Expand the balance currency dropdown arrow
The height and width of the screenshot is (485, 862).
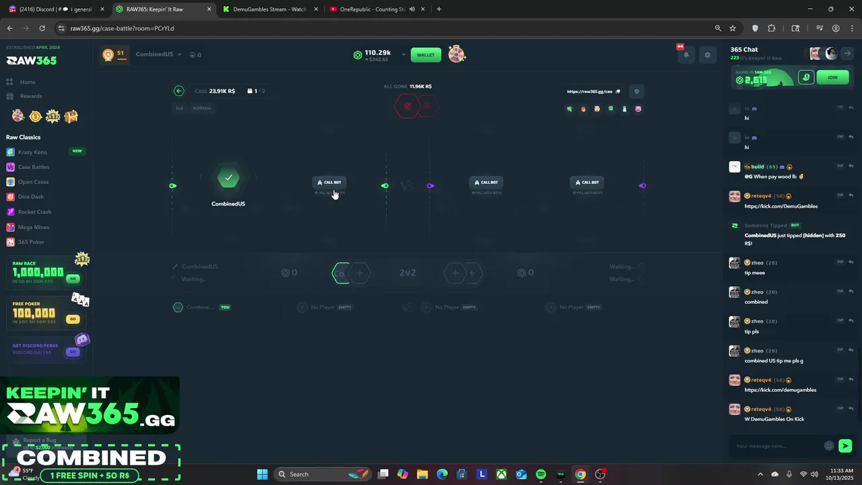coord(403,55)
